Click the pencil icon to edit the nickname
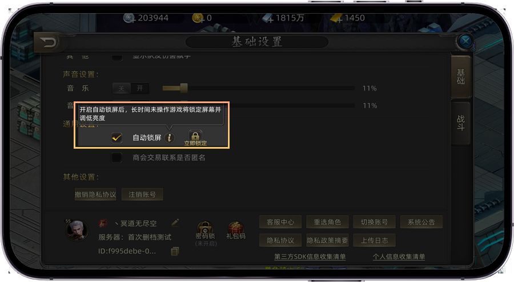The width and height of the screenshot is (514, 282). pyautogui.click(x=175, y=223)
